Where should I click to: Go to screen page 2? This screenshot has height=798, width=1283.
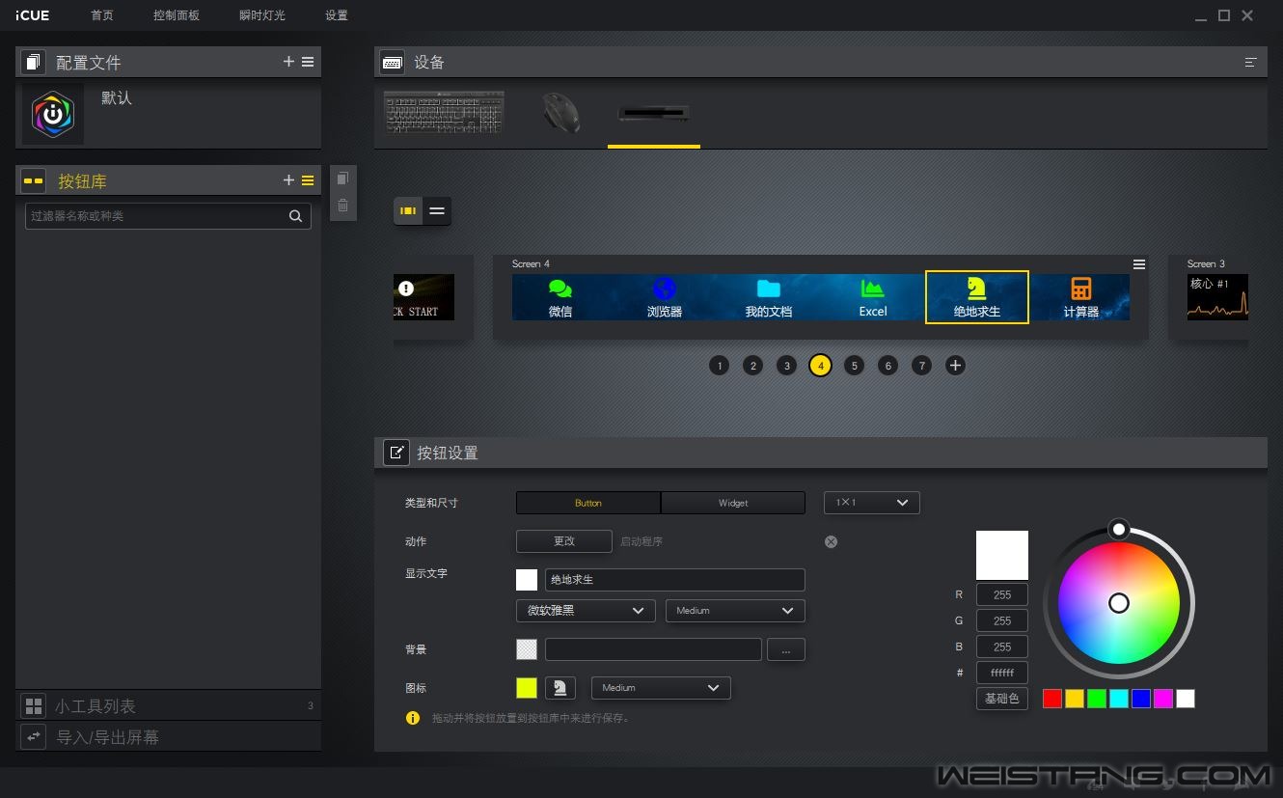[x=753, y=365]
